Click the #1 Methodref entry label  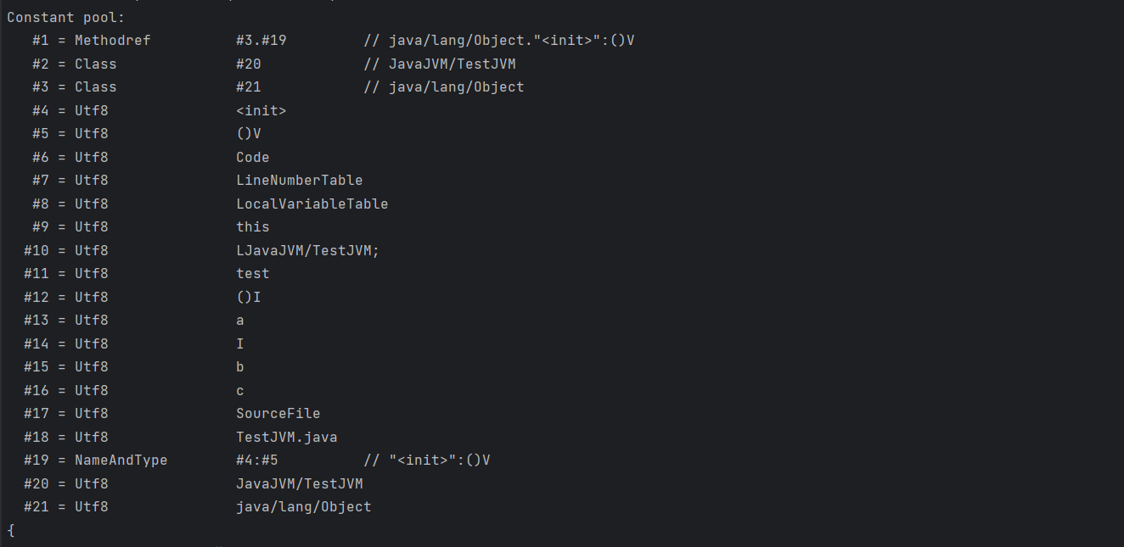(x=92, y=40)
